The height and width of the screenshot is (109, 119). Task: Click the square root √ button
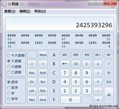(x=109, y=64)
